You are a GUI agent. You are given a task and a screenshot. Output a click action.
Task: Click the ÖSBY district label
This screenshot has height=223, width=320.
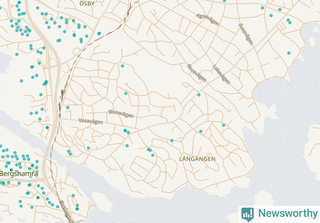click(x=87, y=4)
